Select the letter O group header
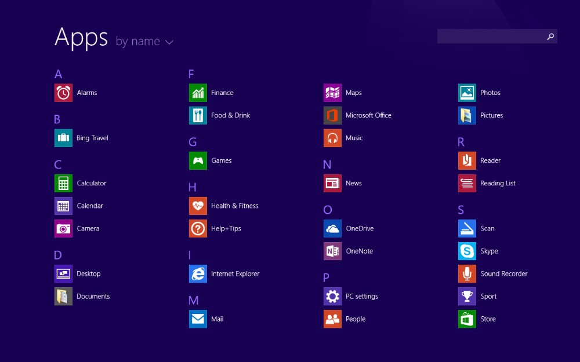This screenshot has width=580, height=362. [327, 210]
